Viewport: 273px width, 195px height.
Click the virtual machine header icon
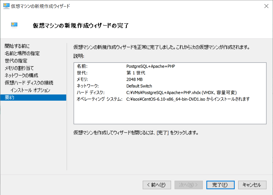pyautogui.click(x=14, y=25)
